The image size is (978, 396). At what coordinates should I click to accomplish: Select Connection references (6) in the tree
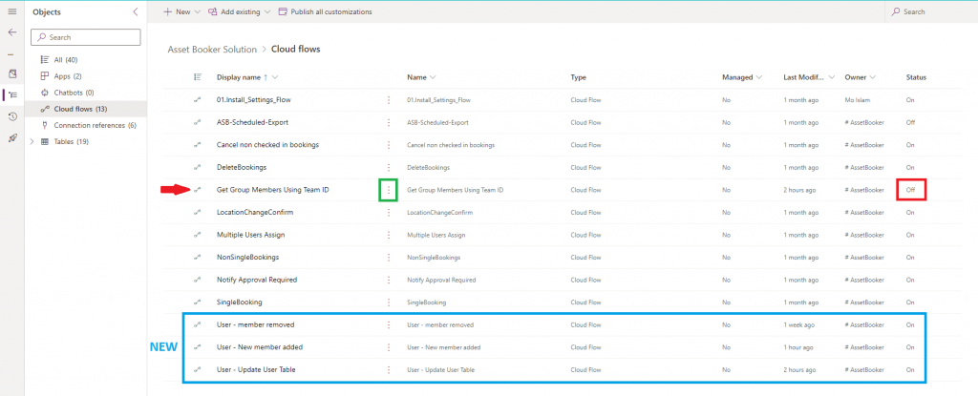(85, 125)
